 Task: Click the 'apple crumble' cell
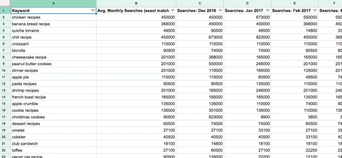tap(54, 104)
